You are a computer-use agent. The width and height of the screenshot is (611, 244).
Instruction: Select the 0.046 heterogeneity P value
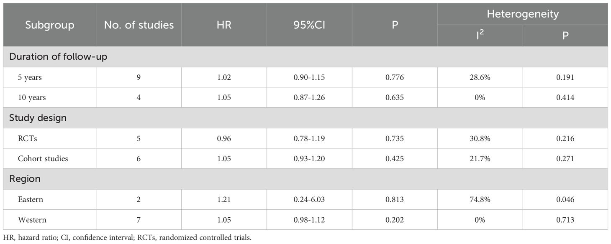565,199
